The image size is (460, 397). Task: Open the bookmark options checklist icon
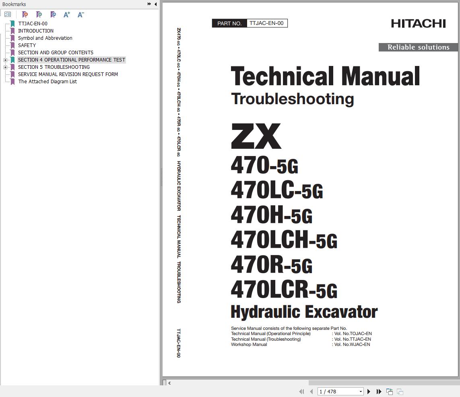click(8, 14)
